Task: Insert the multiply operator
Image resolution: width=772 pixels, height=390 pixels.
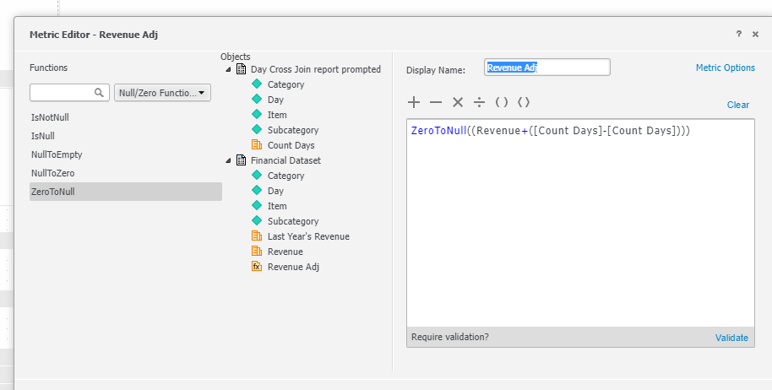Action: pos(458,102)
